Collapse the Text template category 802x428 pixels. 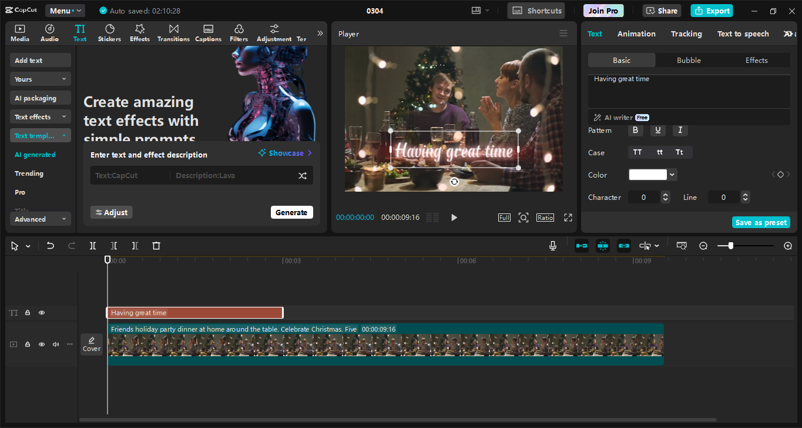(x=41, y=135)
